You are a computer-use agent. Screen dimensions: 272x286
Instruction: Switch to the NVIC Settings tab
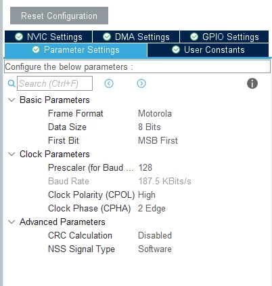coord(48,37)
